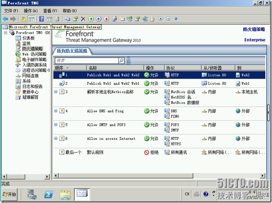Select rule Publish Web1 and Web2 Web1
Viewport: 272px width, 203px height.
click(159, 83)
